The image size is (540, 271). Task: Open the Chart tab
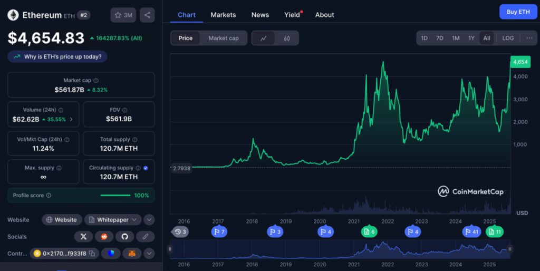[186, 15]
